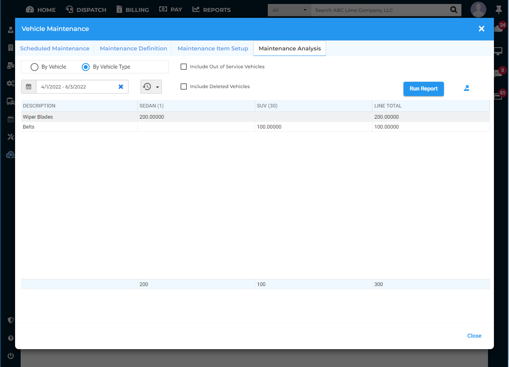Click the gears settings icon in sidebar
The height and width of the screenshot is (367, 509).
click(11, 83)
